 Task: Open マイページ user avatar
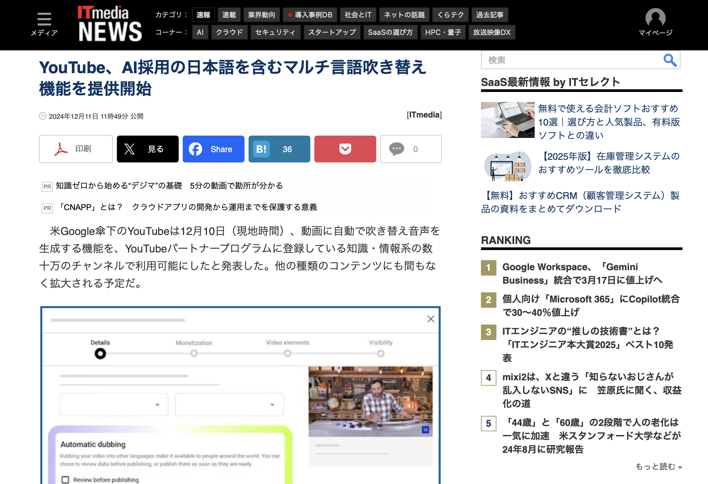click(655, 22)
